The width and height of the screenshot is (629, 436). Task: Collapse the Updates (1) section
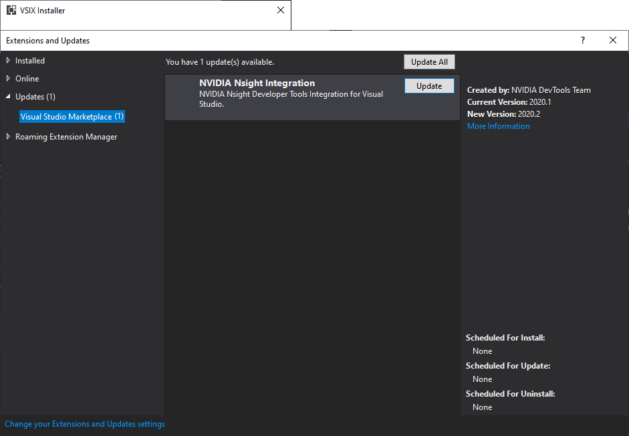7,96
